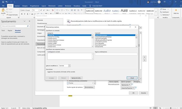Click the increase indent icon
This screenshot has width=182, height=109.
75,10
